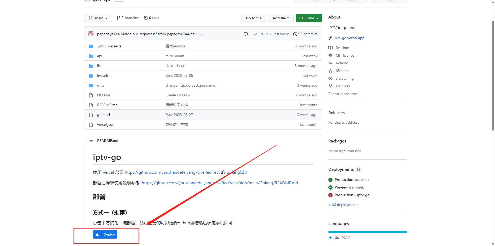The image size is (495, 246).
Task: Click scale icon beside MIT license
Action: pos(330,56)
